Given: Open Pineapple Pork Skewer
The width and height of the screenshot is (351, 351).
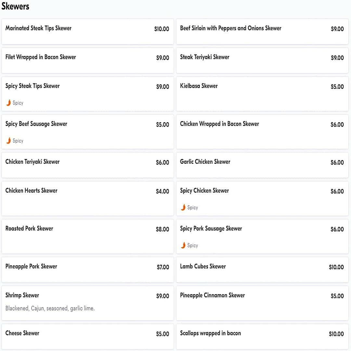Looking at the screenshot, I should pyautogui.click(x=87, y=270).
